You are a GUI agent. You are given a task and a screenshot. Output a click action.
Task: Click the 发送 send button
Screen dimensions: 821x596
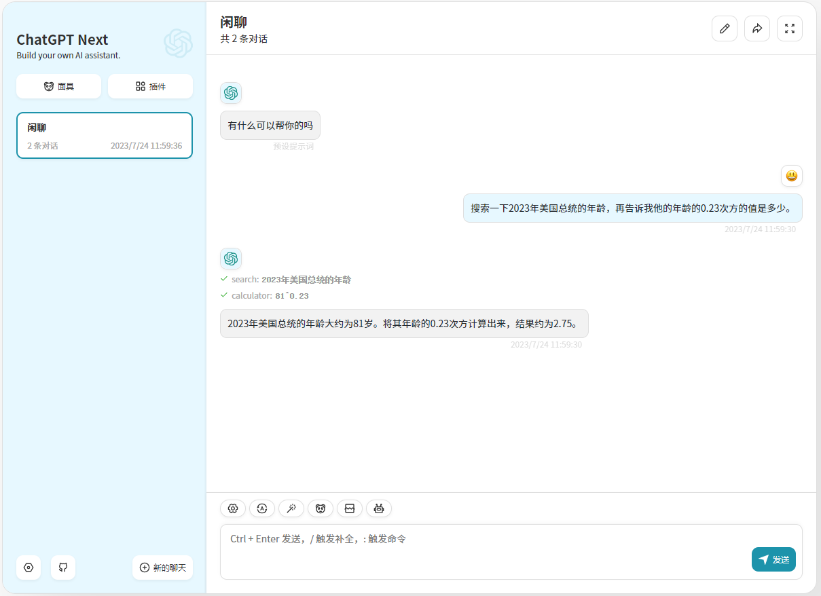pos(773,559)
